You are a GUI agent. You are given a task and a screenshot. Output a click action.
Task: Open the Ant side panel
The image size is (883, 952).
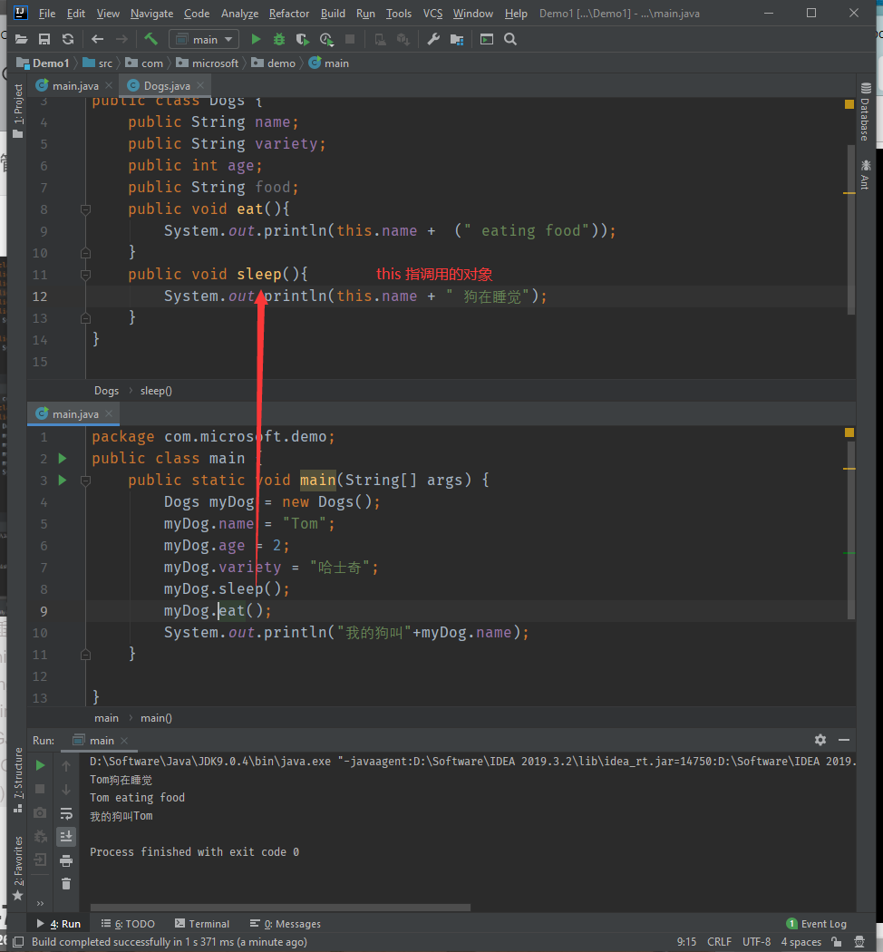click(x=865, y=174)
